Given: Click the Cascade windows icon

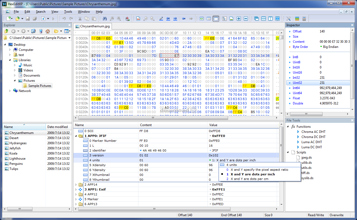Looking at the screenshot, I should (257, 19).
